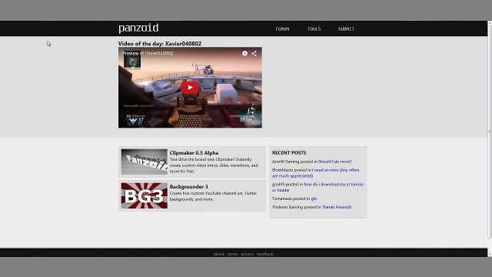
Task: Click the page vertical scrollbar
Action: click(490, 132)
